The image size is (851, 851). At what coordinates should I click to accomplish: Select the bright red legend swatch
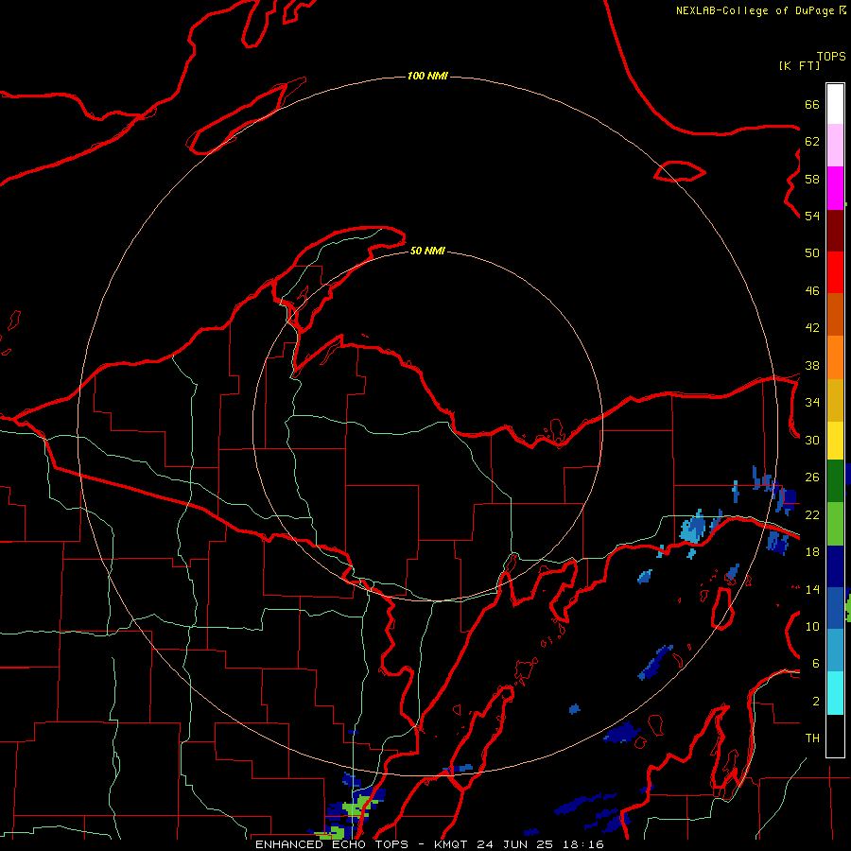pos(835,272)
